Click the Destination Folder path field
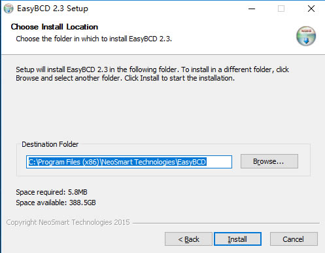Image resolution: width=325 pixels, height=253 pixels. click(x=129, y=162)
